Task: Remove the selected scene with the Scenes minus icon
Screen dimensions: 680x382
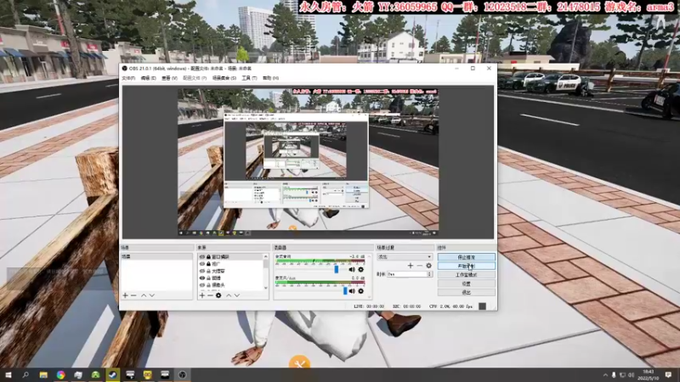Action: click(133, 295)
